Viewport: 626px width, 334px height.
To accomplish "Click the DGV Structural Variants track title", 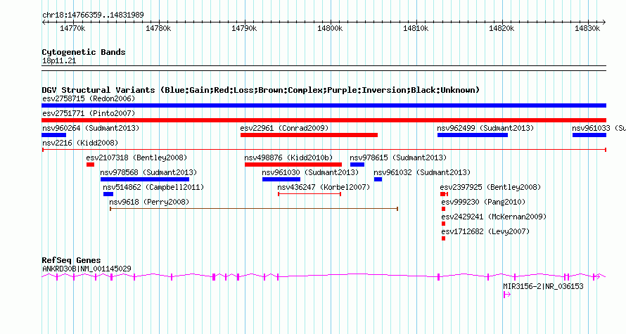I will 261,90.
